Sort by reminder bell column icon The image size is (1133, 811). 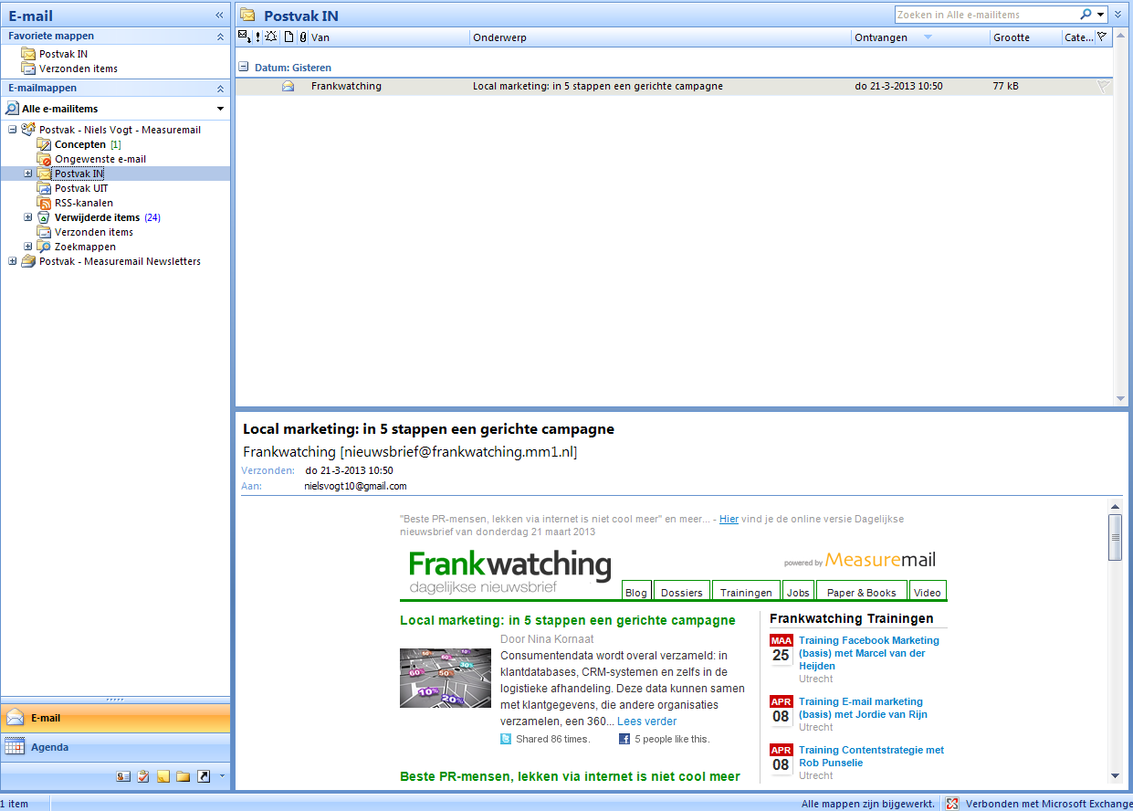(271, 37)
